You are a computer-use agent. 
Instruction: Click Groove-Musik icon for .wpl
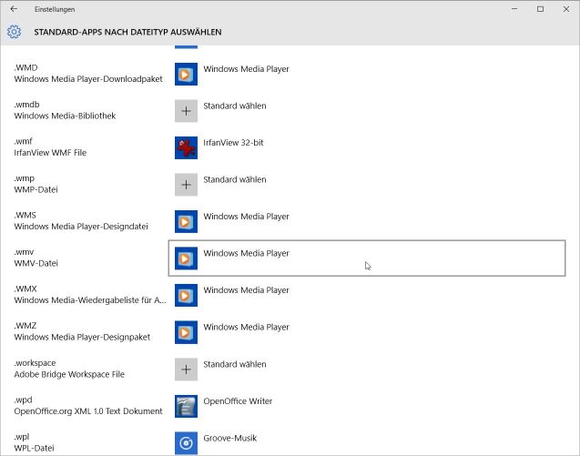[x=186, y=443]
